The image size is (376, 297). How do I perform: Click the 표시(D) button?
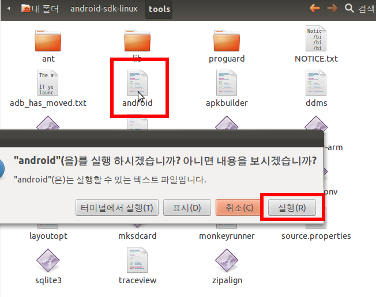(x=187, y=208)
